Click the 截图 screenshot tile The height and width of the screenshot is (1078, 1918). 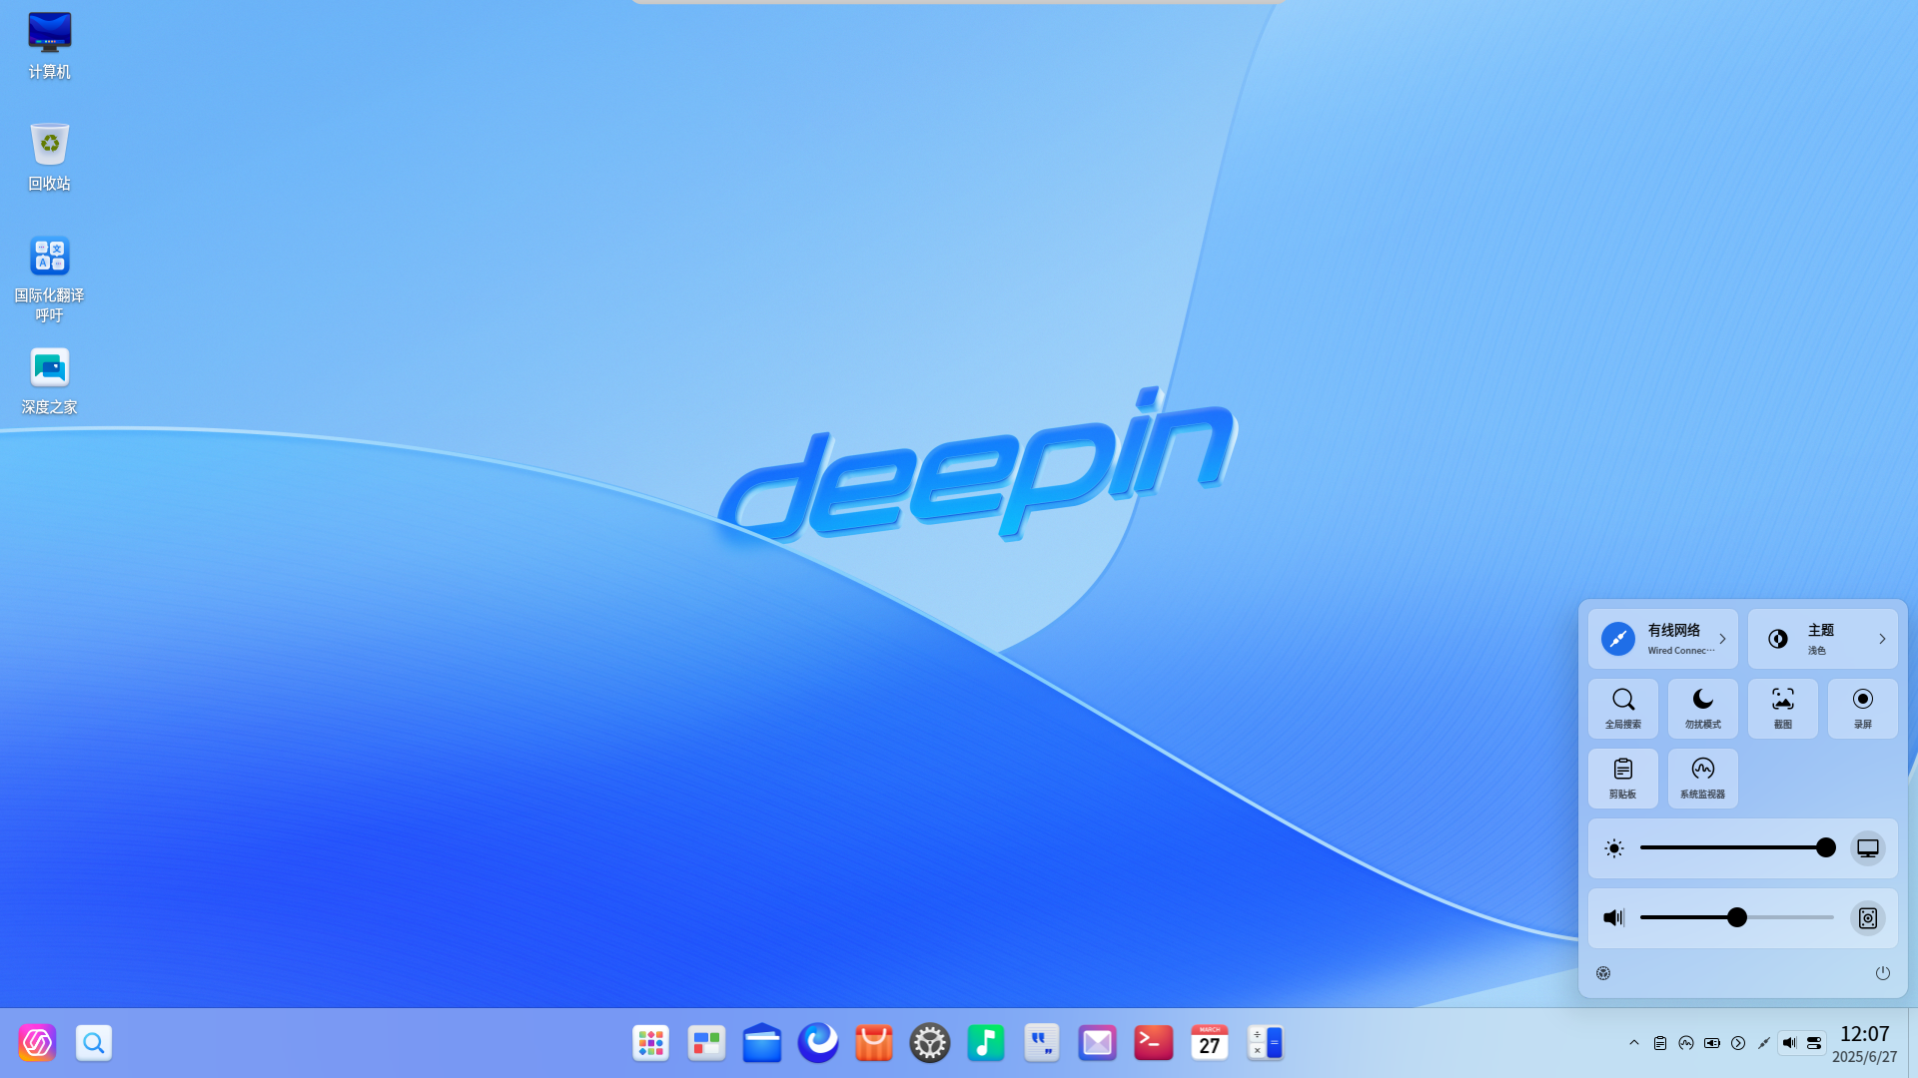(1783, 709)
